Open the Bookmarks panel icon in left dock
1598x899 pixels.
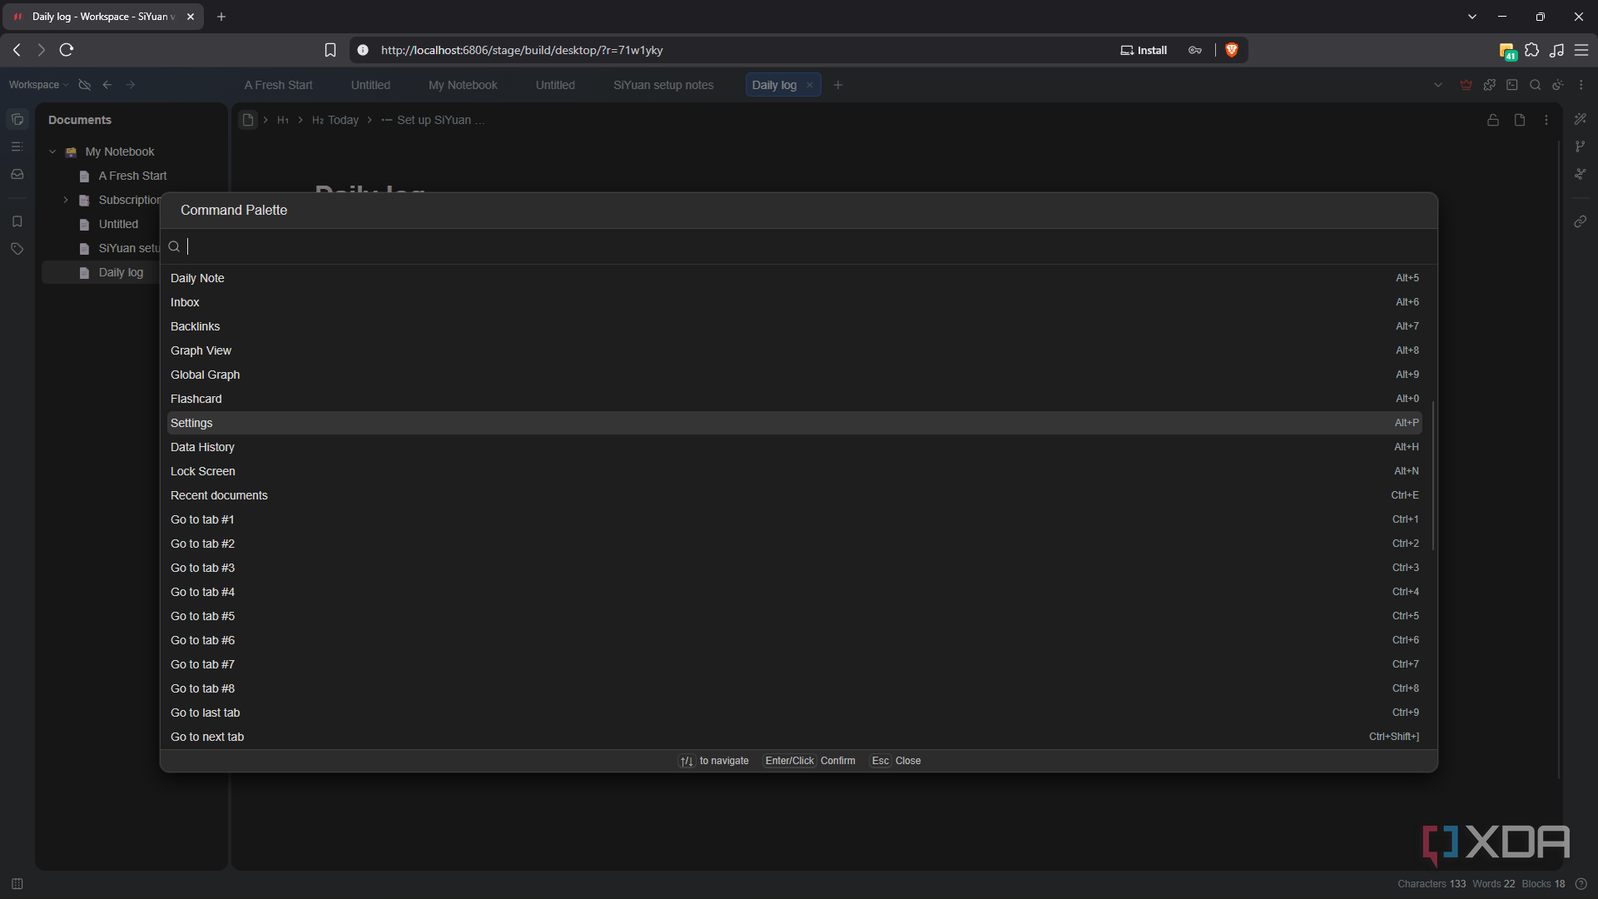click(x=17, y=221)
